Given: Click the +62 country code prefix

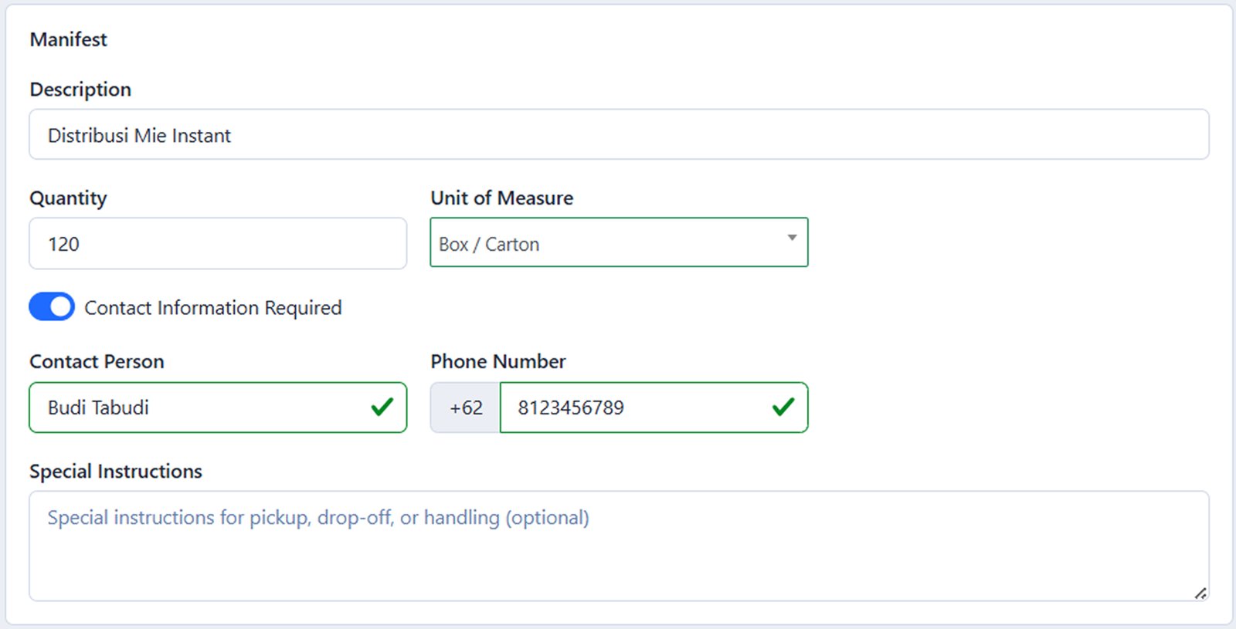Looking at the screenshot, I should [466, 407].
